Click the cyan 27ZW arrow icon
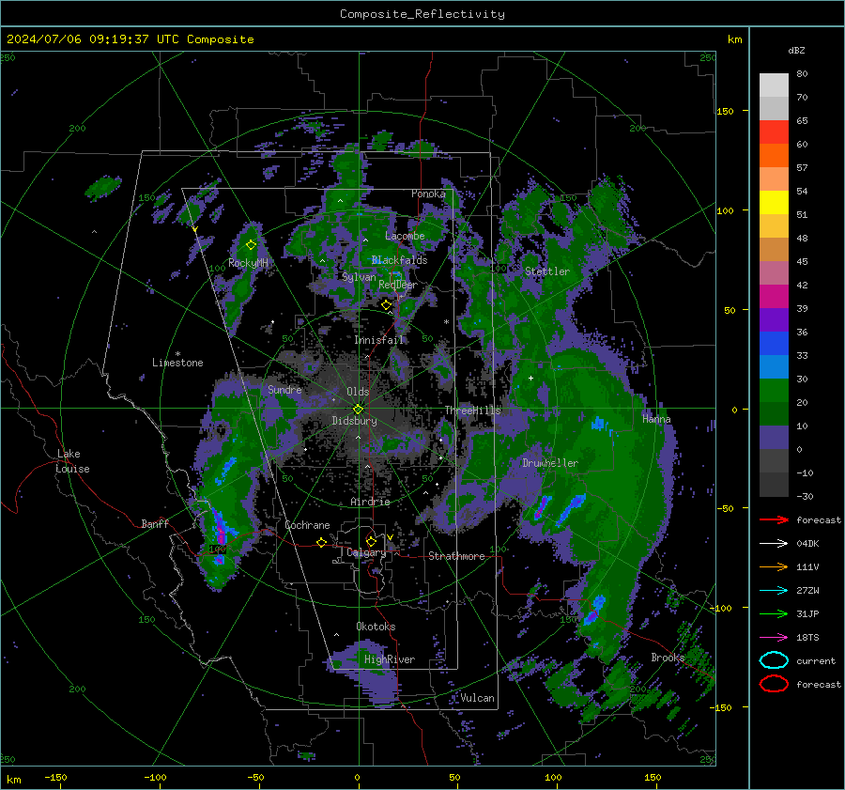The width and height of the screenshot is (845, 790). (774, 591)
